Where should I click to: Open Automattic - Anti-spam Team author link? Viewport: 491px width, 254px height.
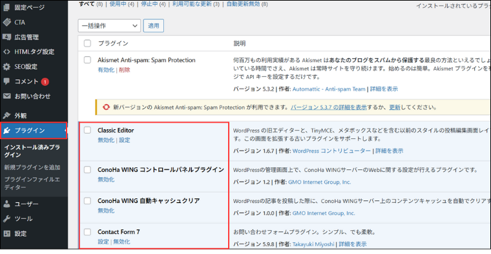[329, 89]
